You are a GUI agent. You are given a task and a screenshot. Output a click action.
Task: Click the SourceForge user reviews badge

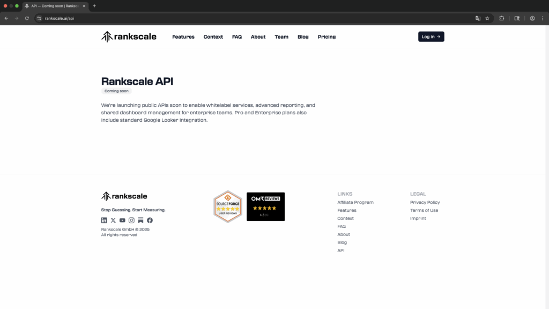(x=227, y=207)
